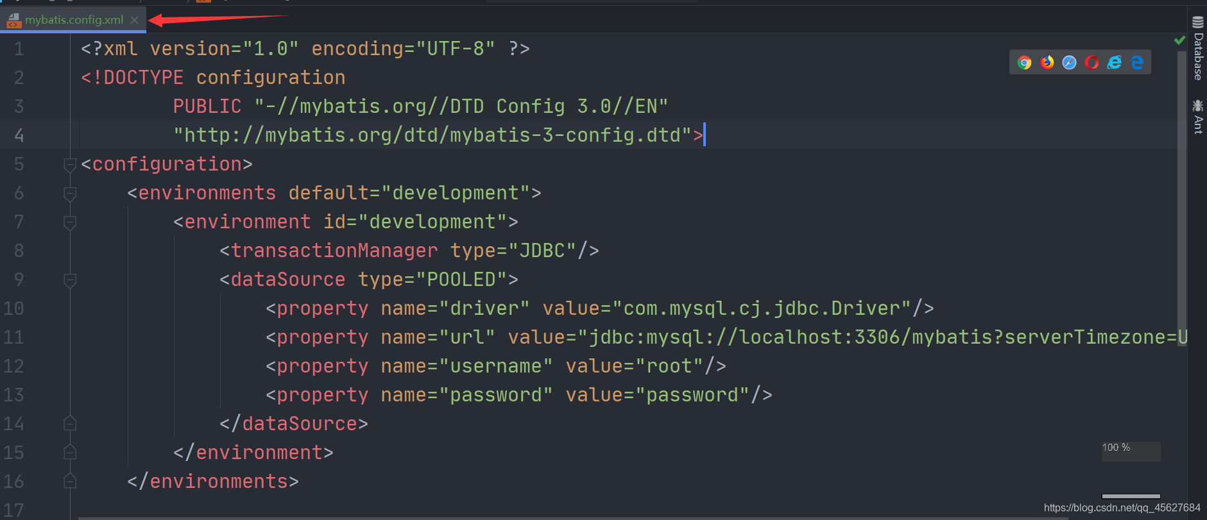Click the closing environment tag
The image size is (1207, 520).
pyautogui.click(x=253, y=453)
